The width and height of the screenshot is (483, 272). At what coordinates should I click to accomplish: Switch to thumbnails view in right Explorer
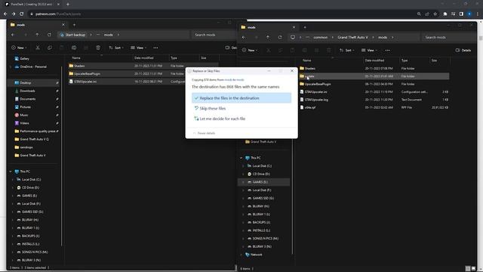click(473, 269)
